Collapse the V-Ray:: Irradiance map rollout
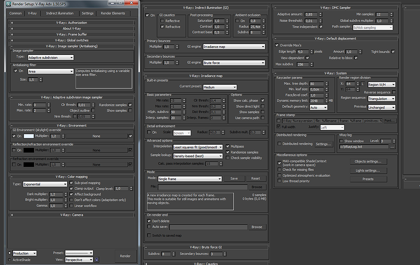Viewport: 420px width, 265px height. point(206,76)
